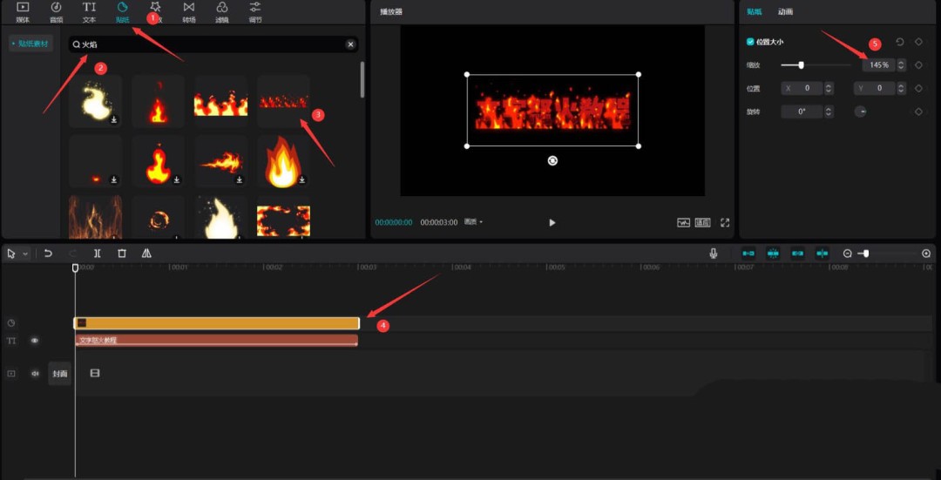Open the 转场 (Transitions) panel
This screenshot has height=480, width=941.
189,11
